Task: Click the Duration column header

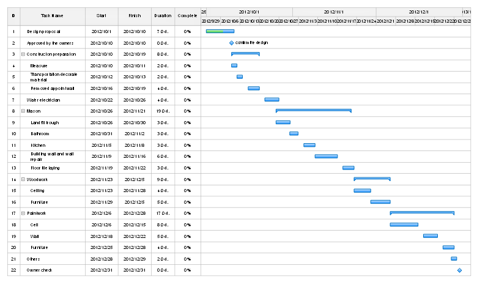Action: click(x=163, y=15)
